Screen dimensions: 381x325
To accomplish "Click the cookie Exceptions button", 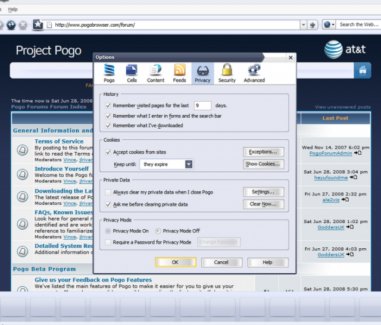I will point(263,152).
